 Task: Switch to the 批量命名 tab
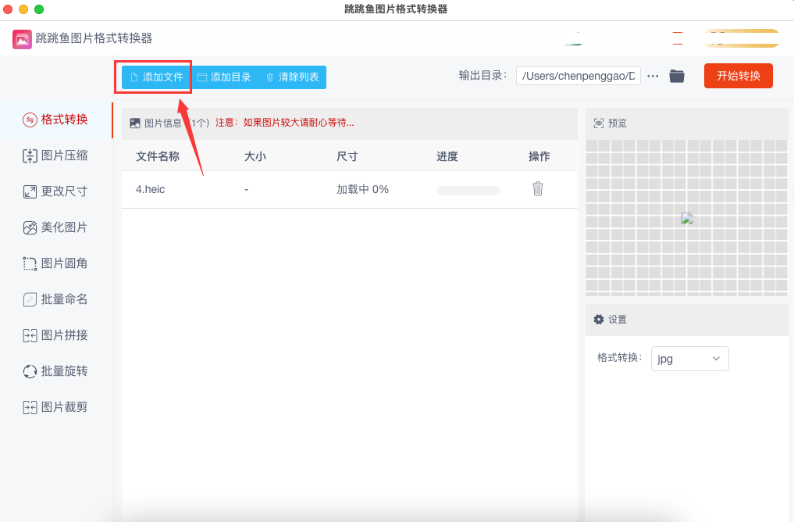(64, 299)
